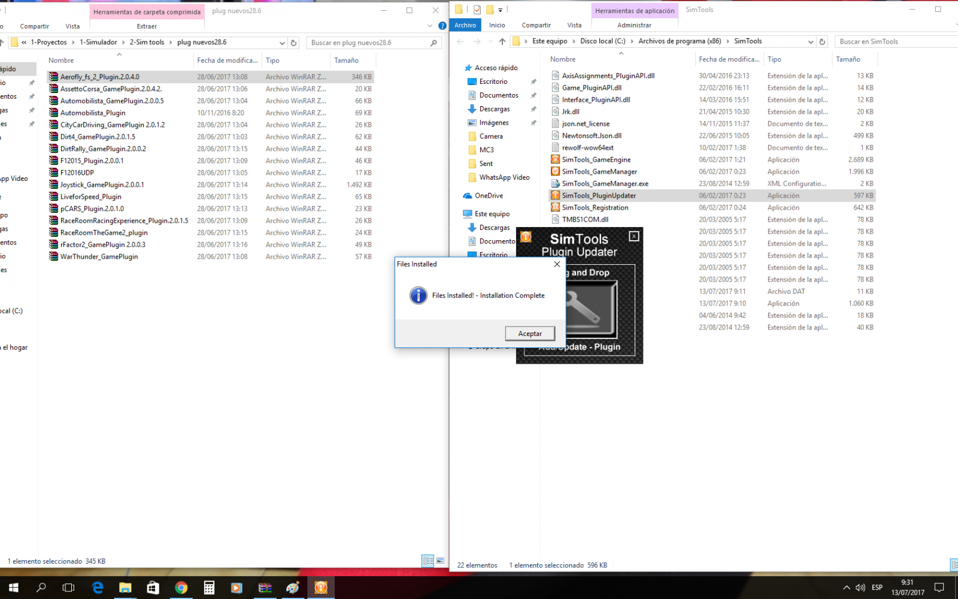The height and width of the screenshot is (599, 958).
Task: Open the Archivo menu tab
Action: click(465, 25)
